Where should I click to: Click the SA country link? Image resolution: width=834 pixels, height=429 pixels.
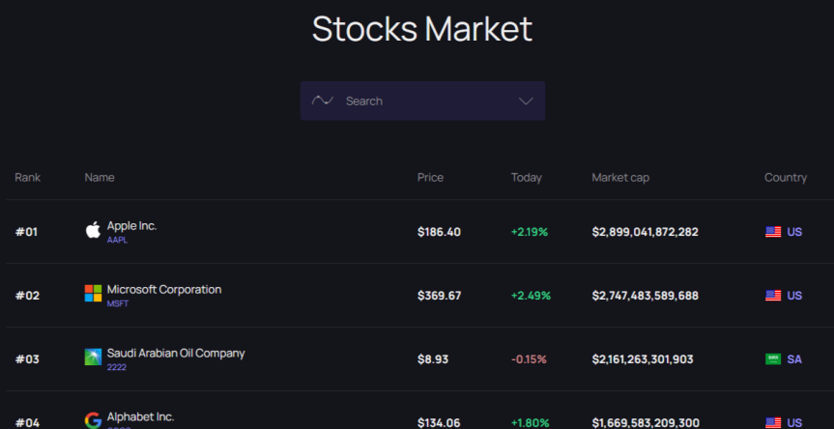click(x=794, y=359)
